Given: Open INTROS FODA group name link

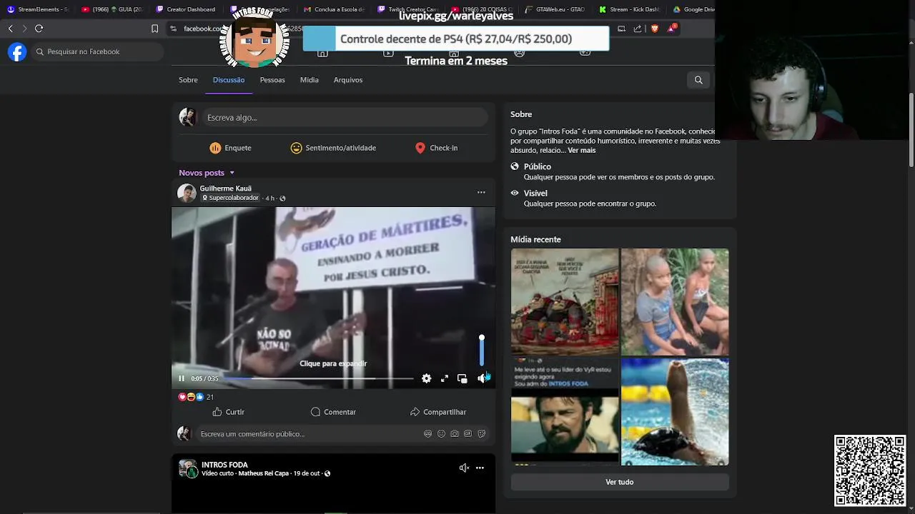Looking at the screenshot, I should [224, 465].
